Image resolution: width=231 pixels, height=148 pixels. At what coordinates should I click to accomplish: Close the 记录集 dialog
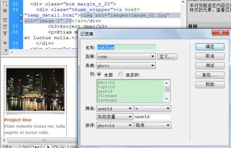pos(220,32)
